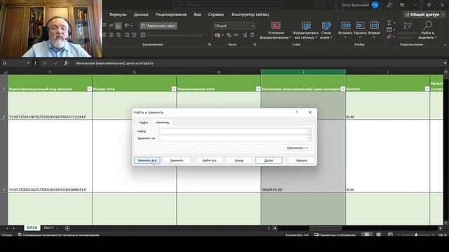
Task: Open the Формулы ribbon tab
Action: pyautogui.click(x=118, y=15)
